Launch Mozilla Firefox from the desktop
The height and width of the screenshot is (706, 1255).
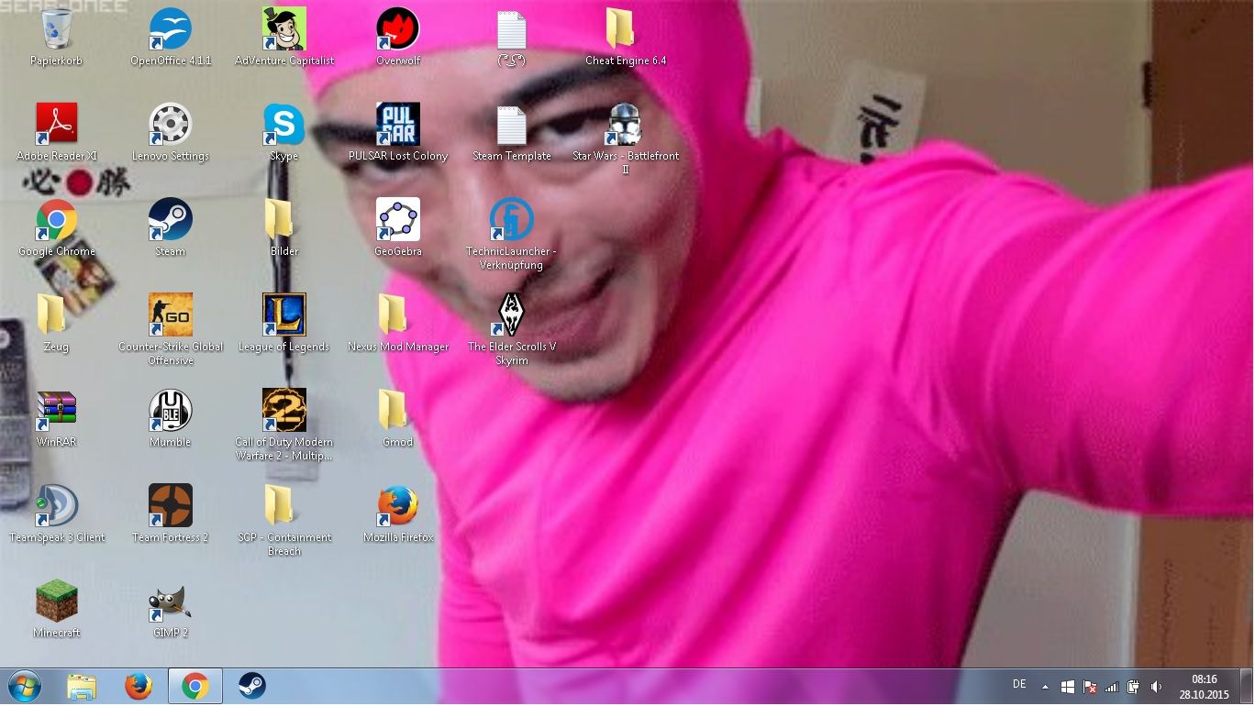pos(397,507)
